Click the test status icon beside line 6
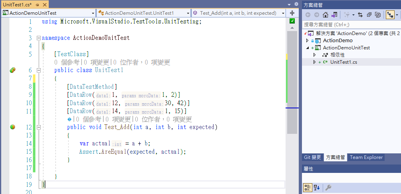This screenshot has height=194, width=401. pyautogui.click(x=13, y=71)
